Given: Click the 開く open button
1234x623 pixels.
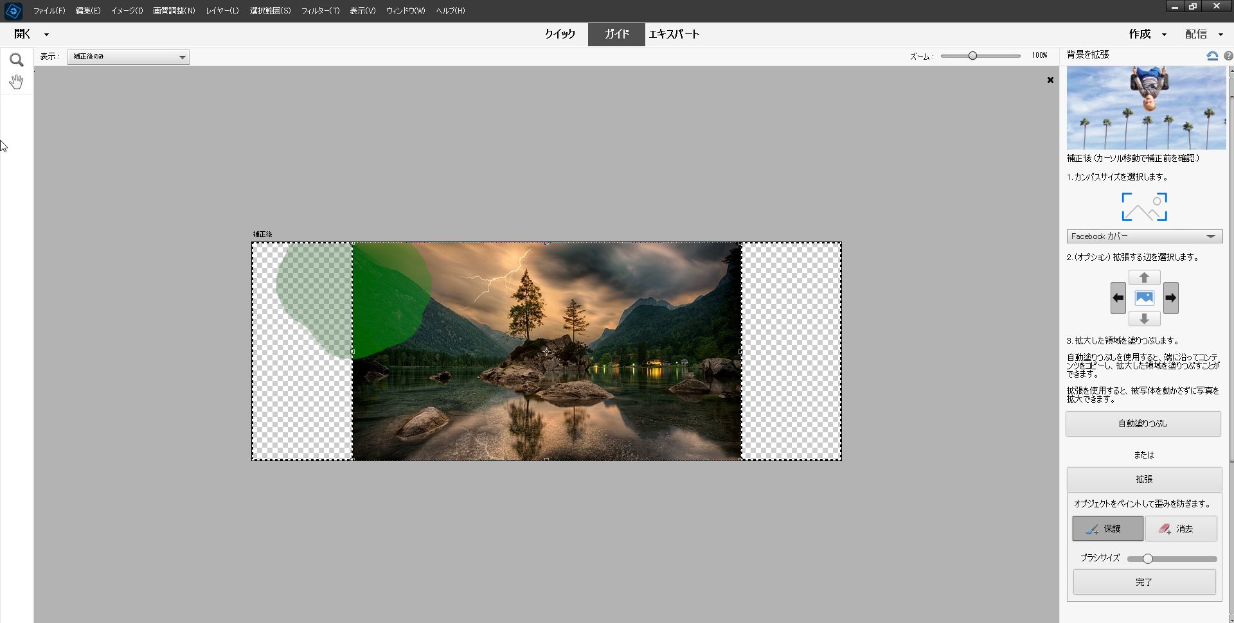Looking at the screenshot, I should (22, 34).
